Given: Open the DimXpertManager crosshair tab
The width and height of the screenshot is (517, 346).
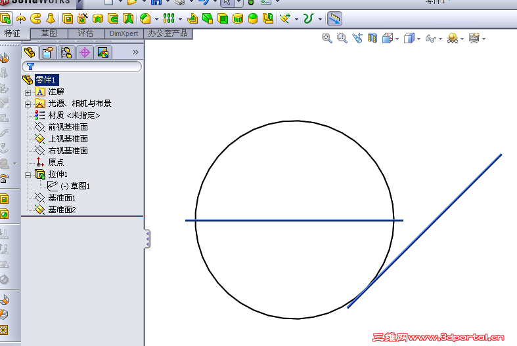Looking at the screenshot, I should tap(85, 52).
